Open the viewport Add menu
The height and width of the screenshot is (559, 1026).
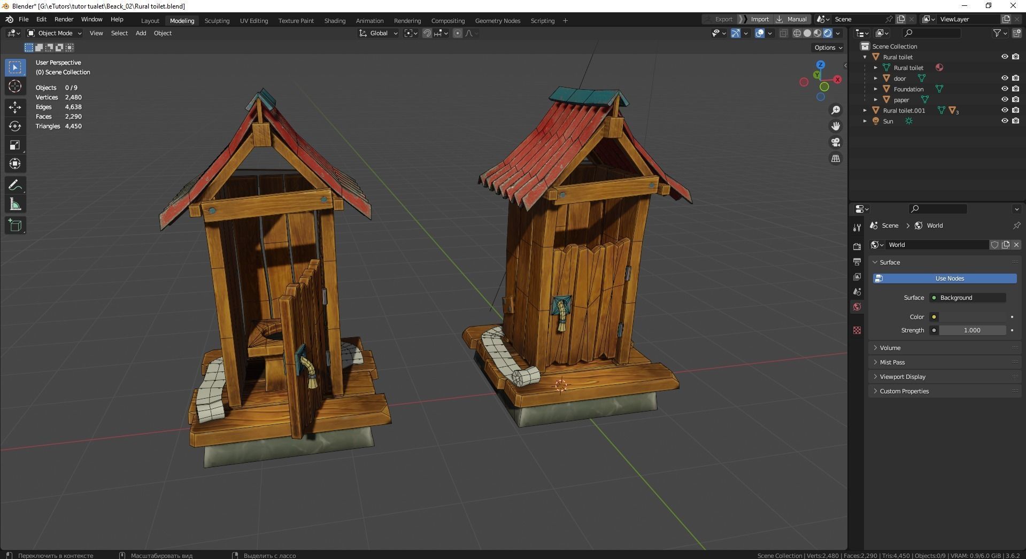click(x=141, y=33)
